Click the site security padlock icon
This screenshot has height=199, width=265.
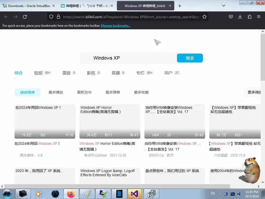click(58, 17)
